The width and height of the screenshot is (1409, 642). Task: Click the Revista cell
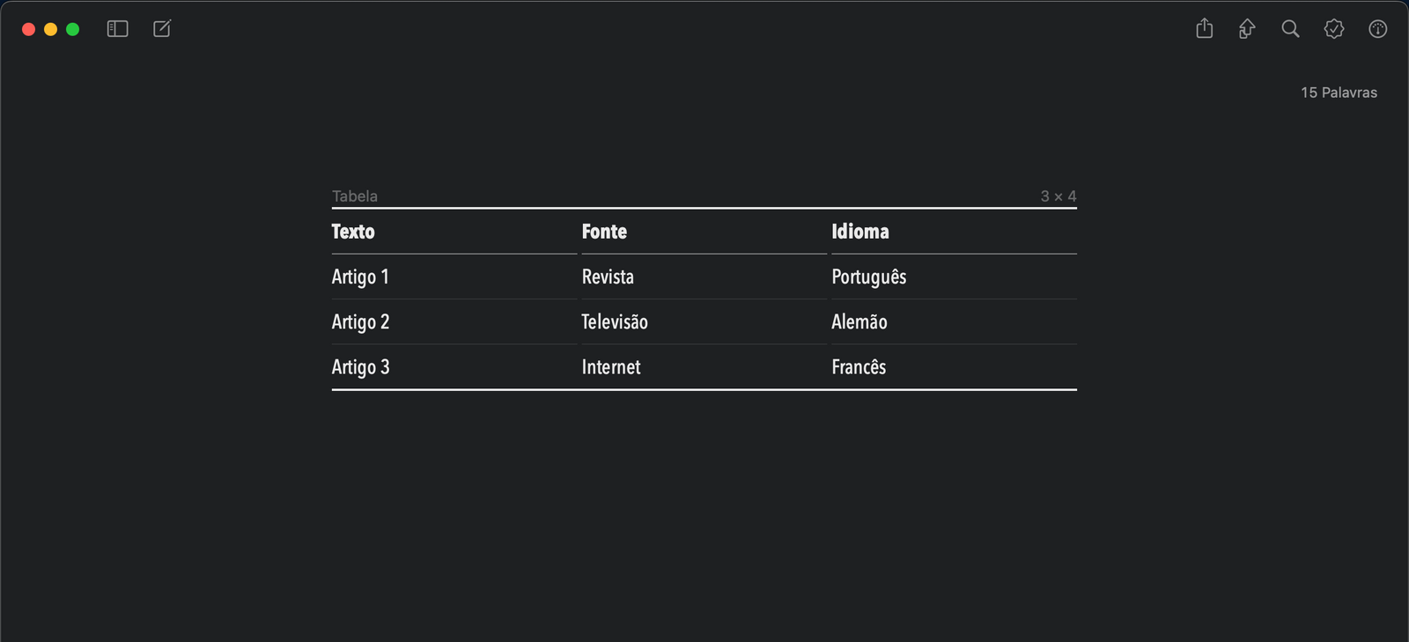608,277
